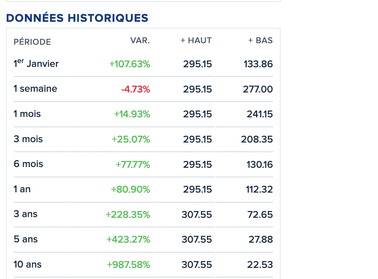
Task: Click the 6 mois period label
Action: (28, 164)
